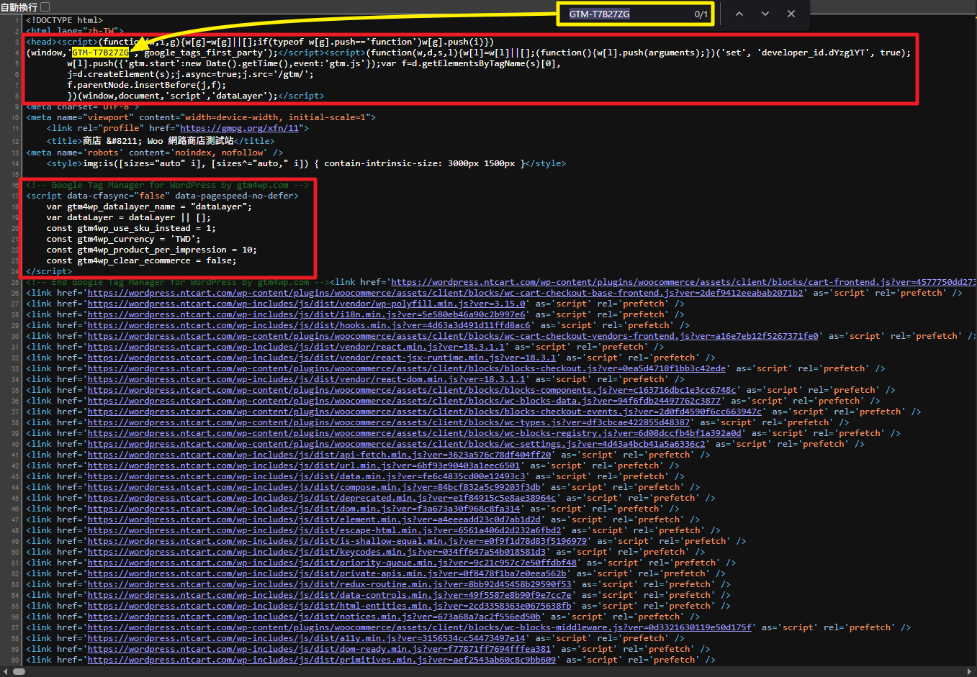Go to previous find match (up chevron)
This screenshot has width=977, height=677.
tap(739, 14)
